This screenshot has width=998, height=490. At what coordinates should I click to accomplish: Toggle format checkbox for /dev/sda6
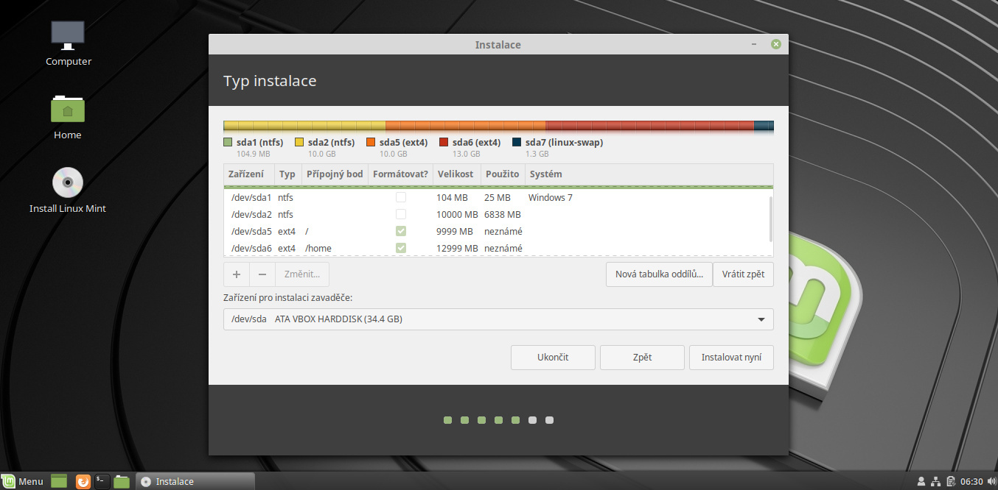point(401,248)
